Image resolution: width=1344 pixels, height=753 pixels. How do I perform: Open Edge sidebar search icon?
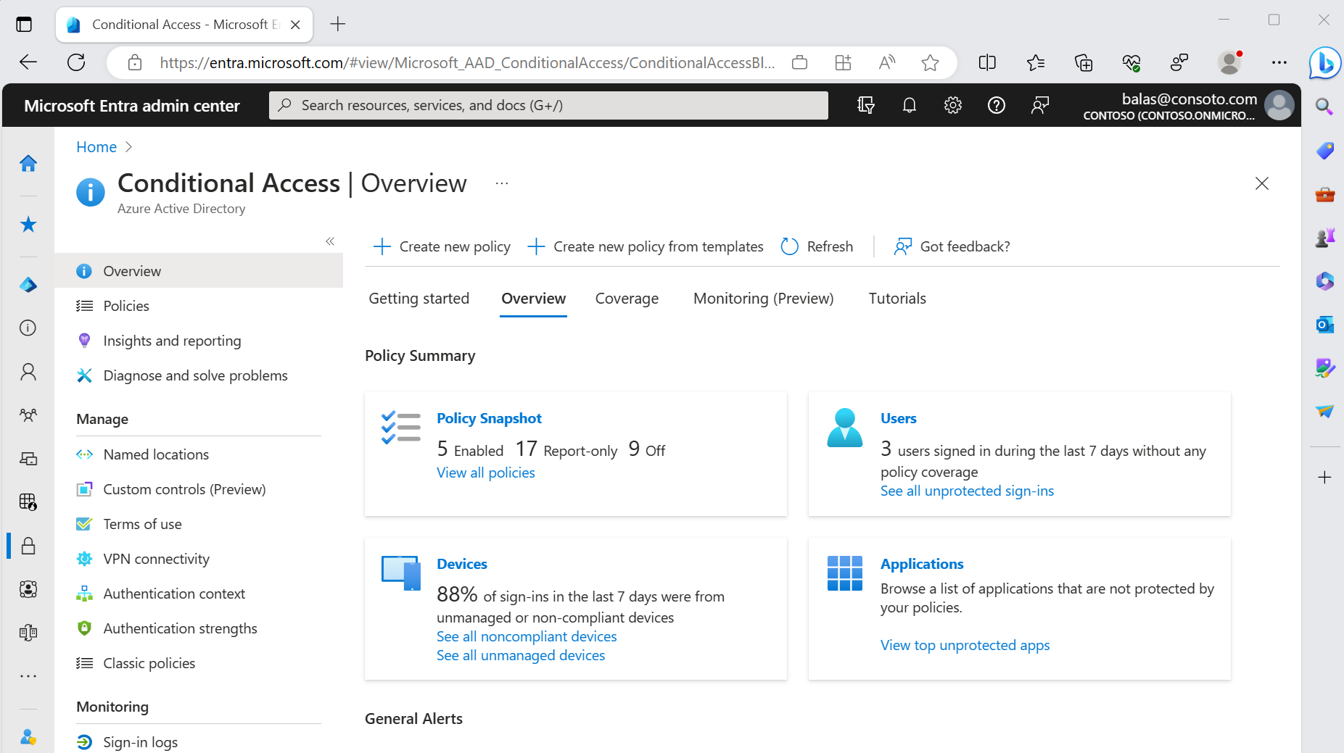click(1325, 107)
